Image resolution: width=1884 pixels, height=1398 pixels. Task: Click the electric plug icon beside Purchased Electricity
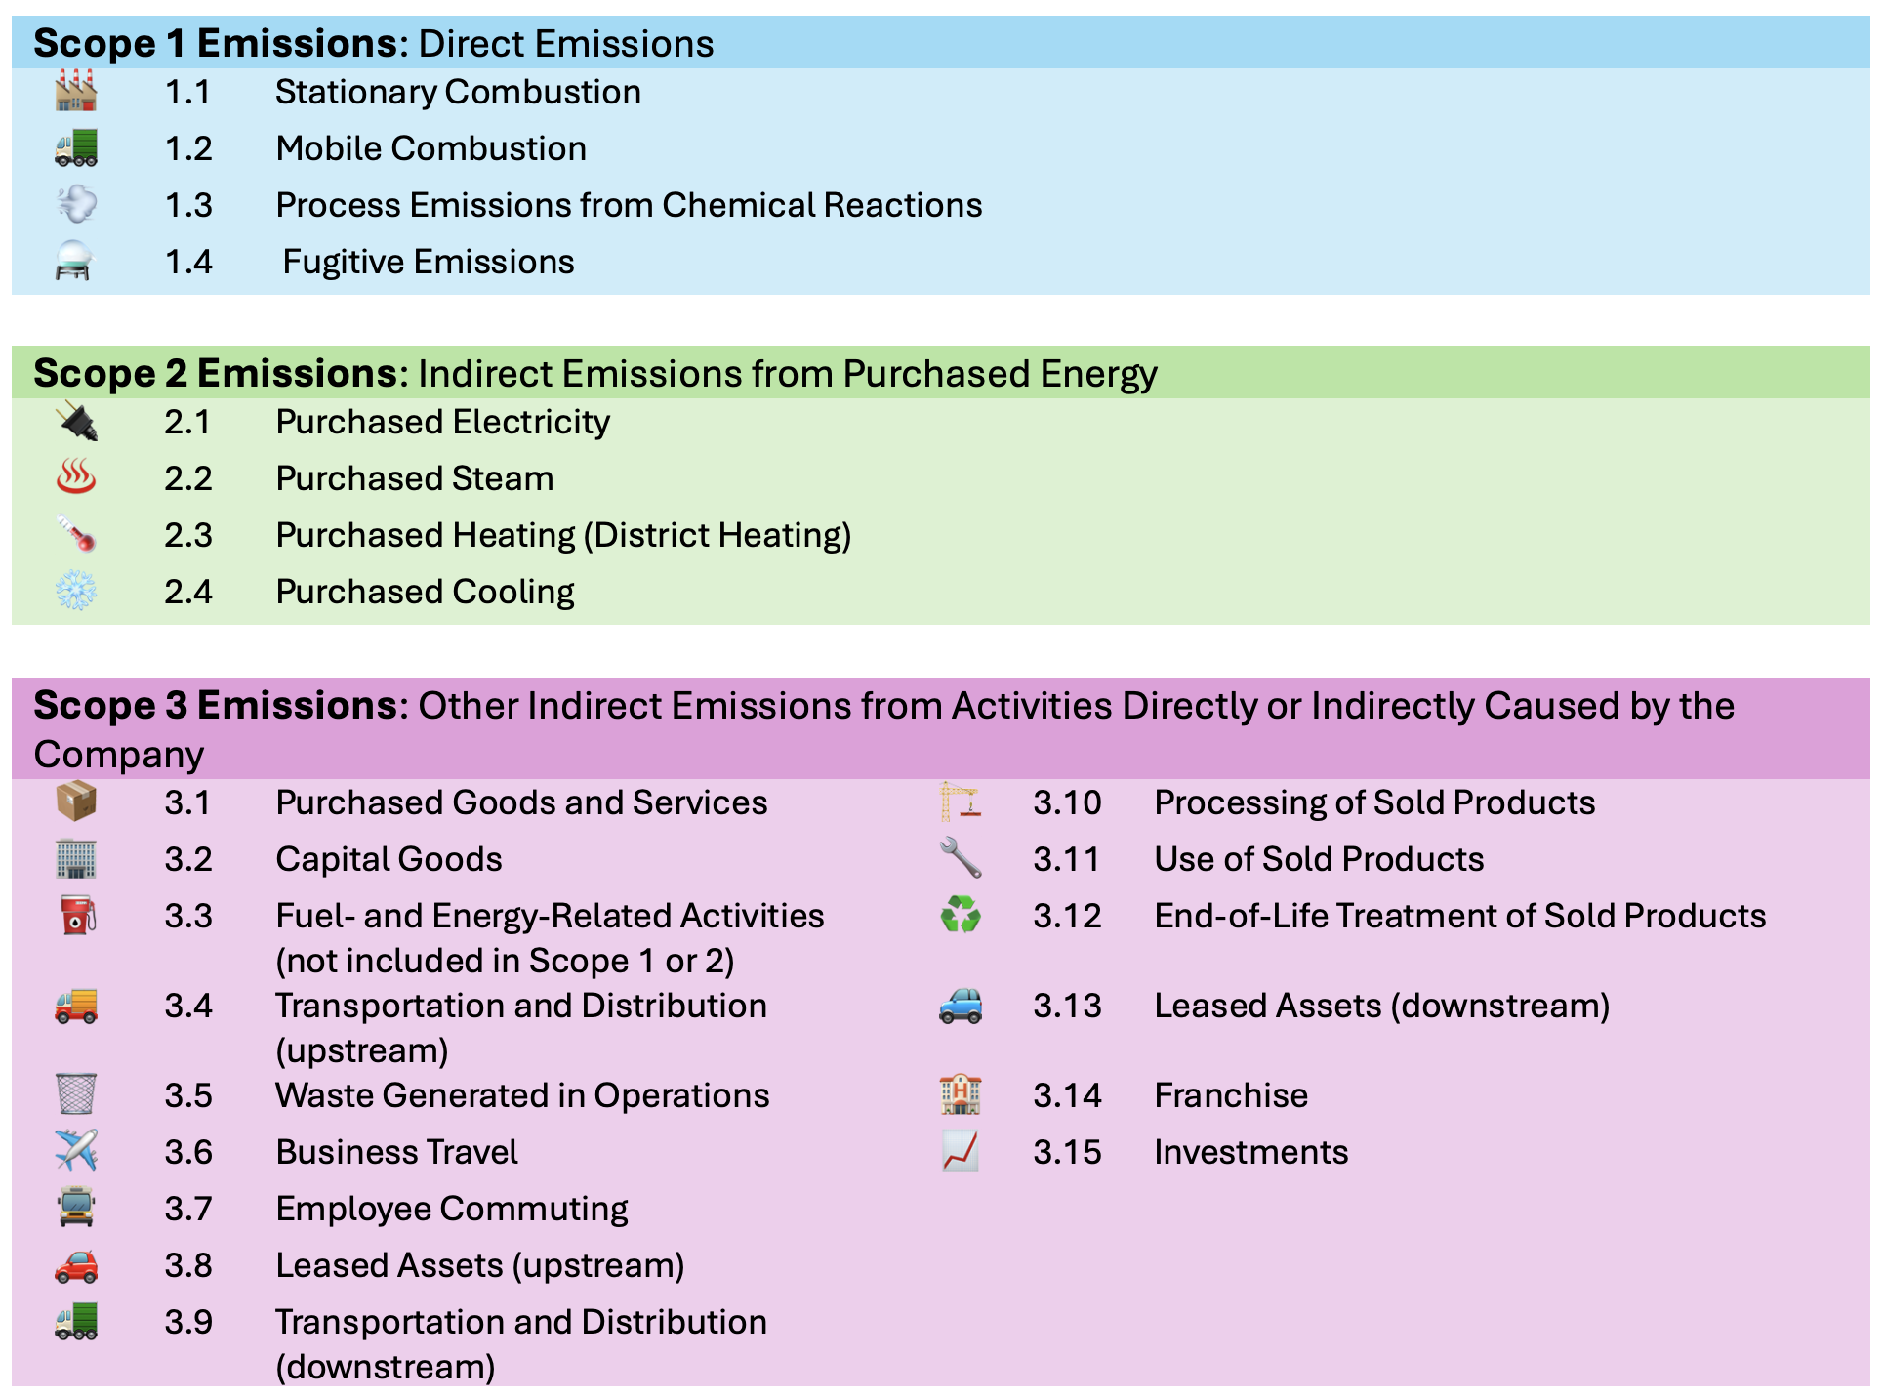click(76, 422)
